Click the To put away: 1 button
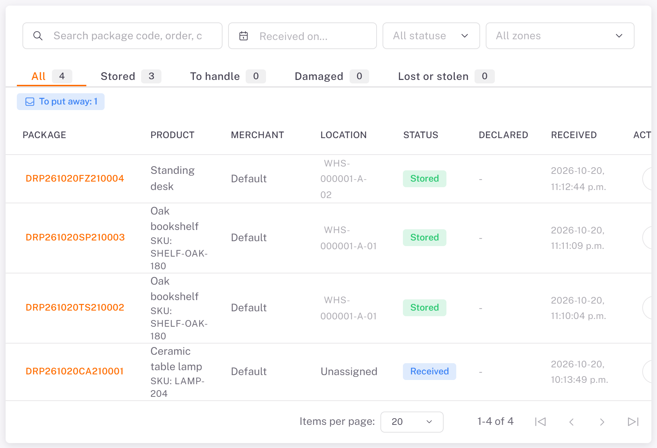Viewport: 657px width, 448px height. 61,102
